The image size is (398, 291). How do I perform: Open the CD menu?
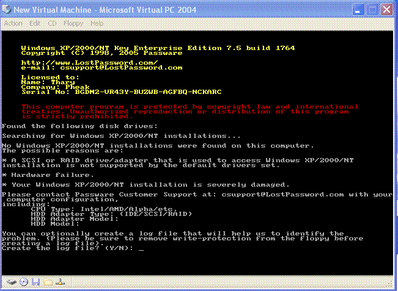click(x=52, y=23)
